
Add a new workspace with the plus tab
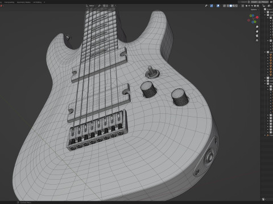[x=44, y=2]
